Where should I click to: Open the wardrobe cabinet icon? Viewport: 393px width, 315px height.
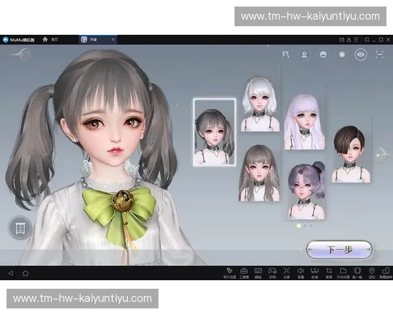click(x=20, y=228)
